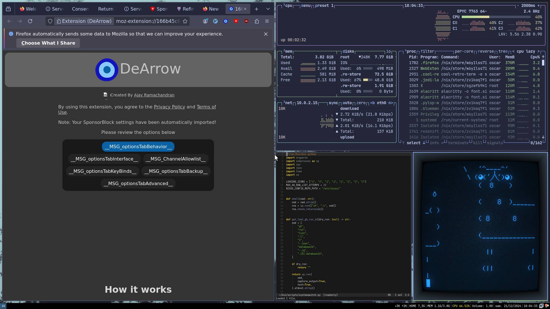Image resolution: width=550 pixels, height=309 pixels.
Task: Click the moz-extension URL address field
Action: [148, 21]
